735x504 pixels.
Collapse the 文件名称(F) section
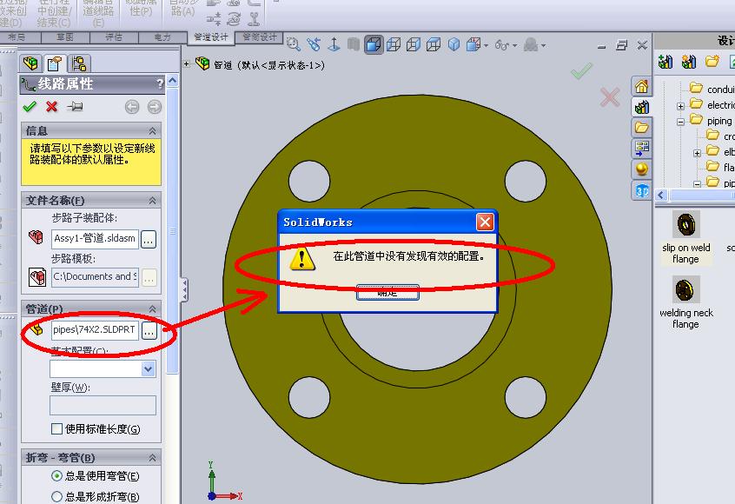pyautogui.click(x=152, y=201)
